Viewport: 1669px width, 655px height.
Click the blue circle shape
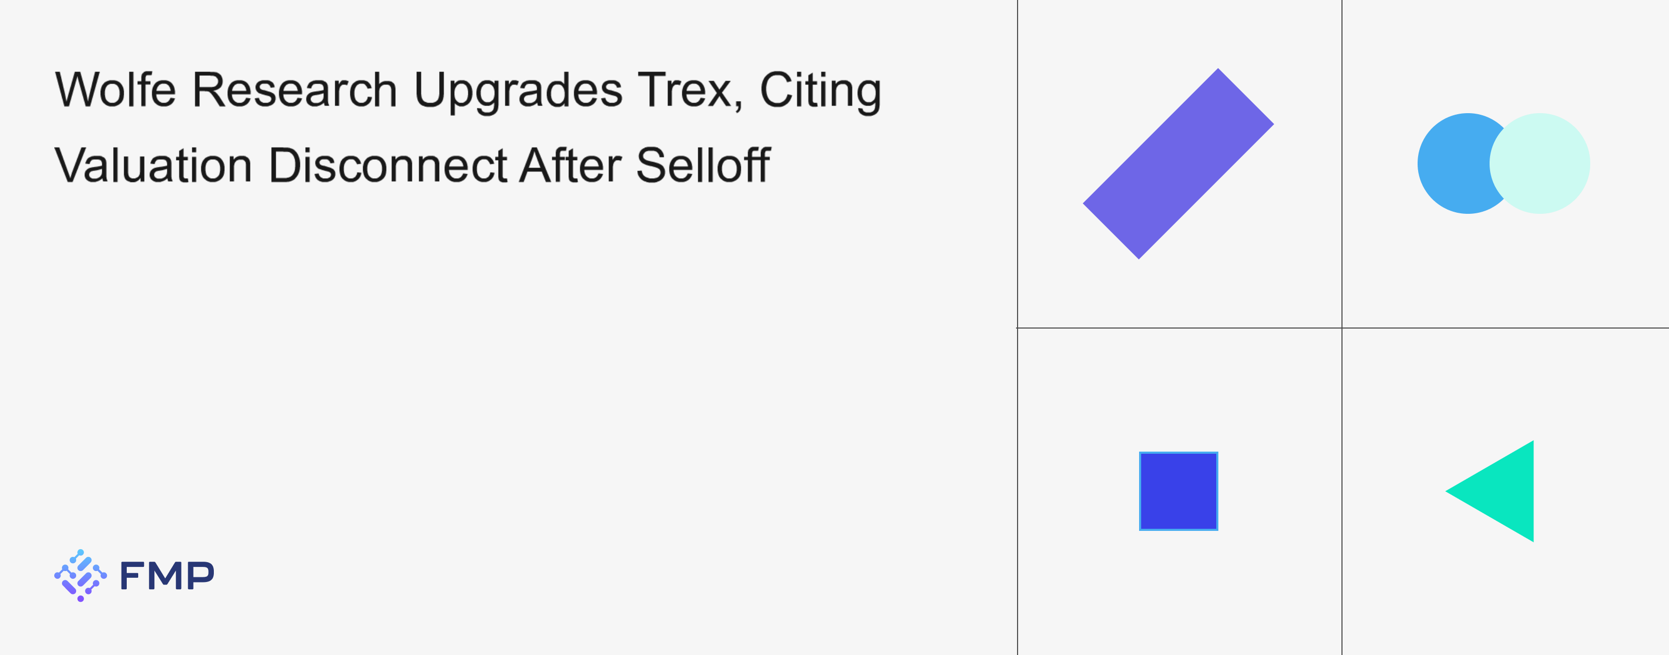point(1452,163)
